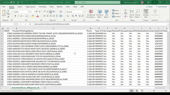Screen dimensions: 170x95
Task: Select cell with 804 GLOVER AVENUE address
Action: 53,44
